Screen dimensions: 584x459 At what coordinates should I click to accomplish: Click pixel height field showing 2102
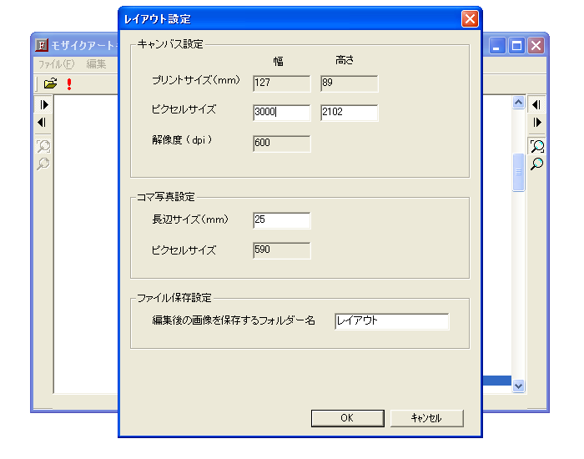click(349, 113)
